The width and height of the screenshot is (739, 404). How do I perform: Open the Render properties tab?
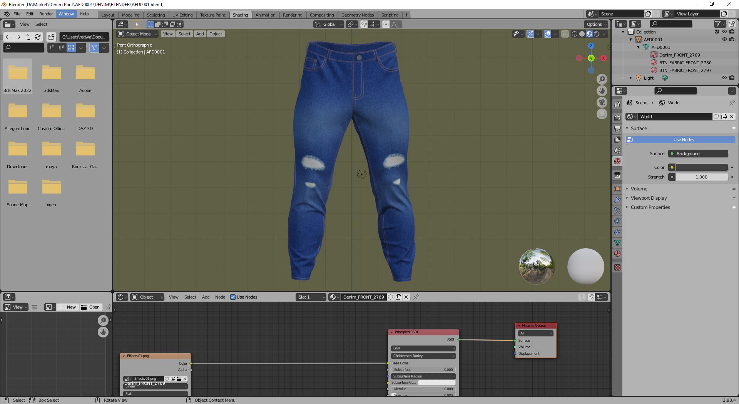(x=617, y=118)
